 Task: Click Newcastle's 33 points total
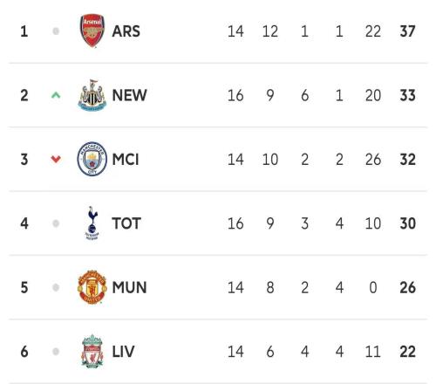coord(407,95)
